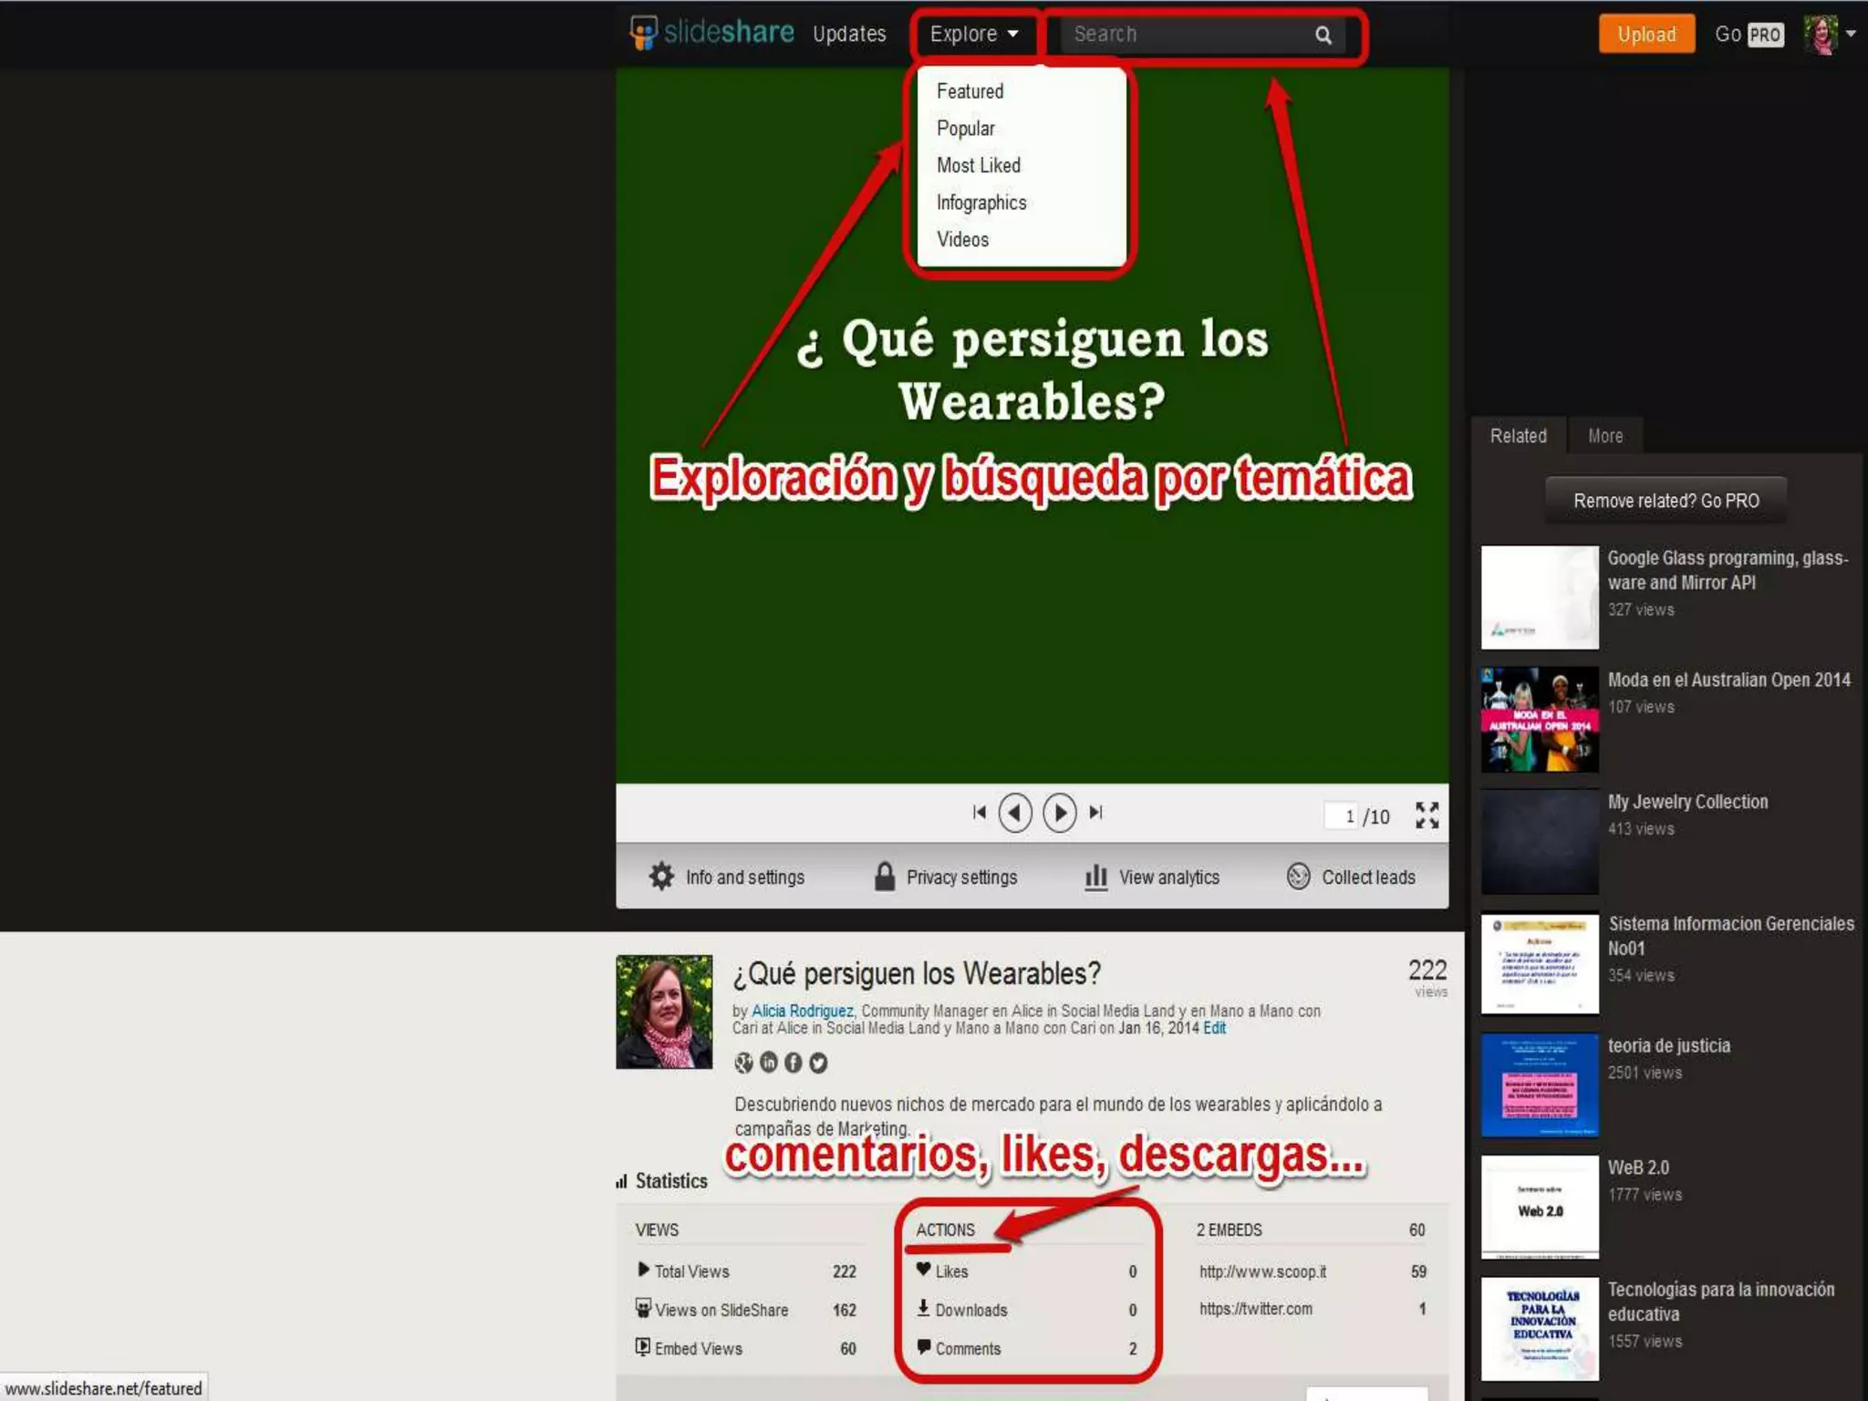Enter fullscreen slide view
This screenshot has height=1401, width=1868.
(x=1427, y=815)
